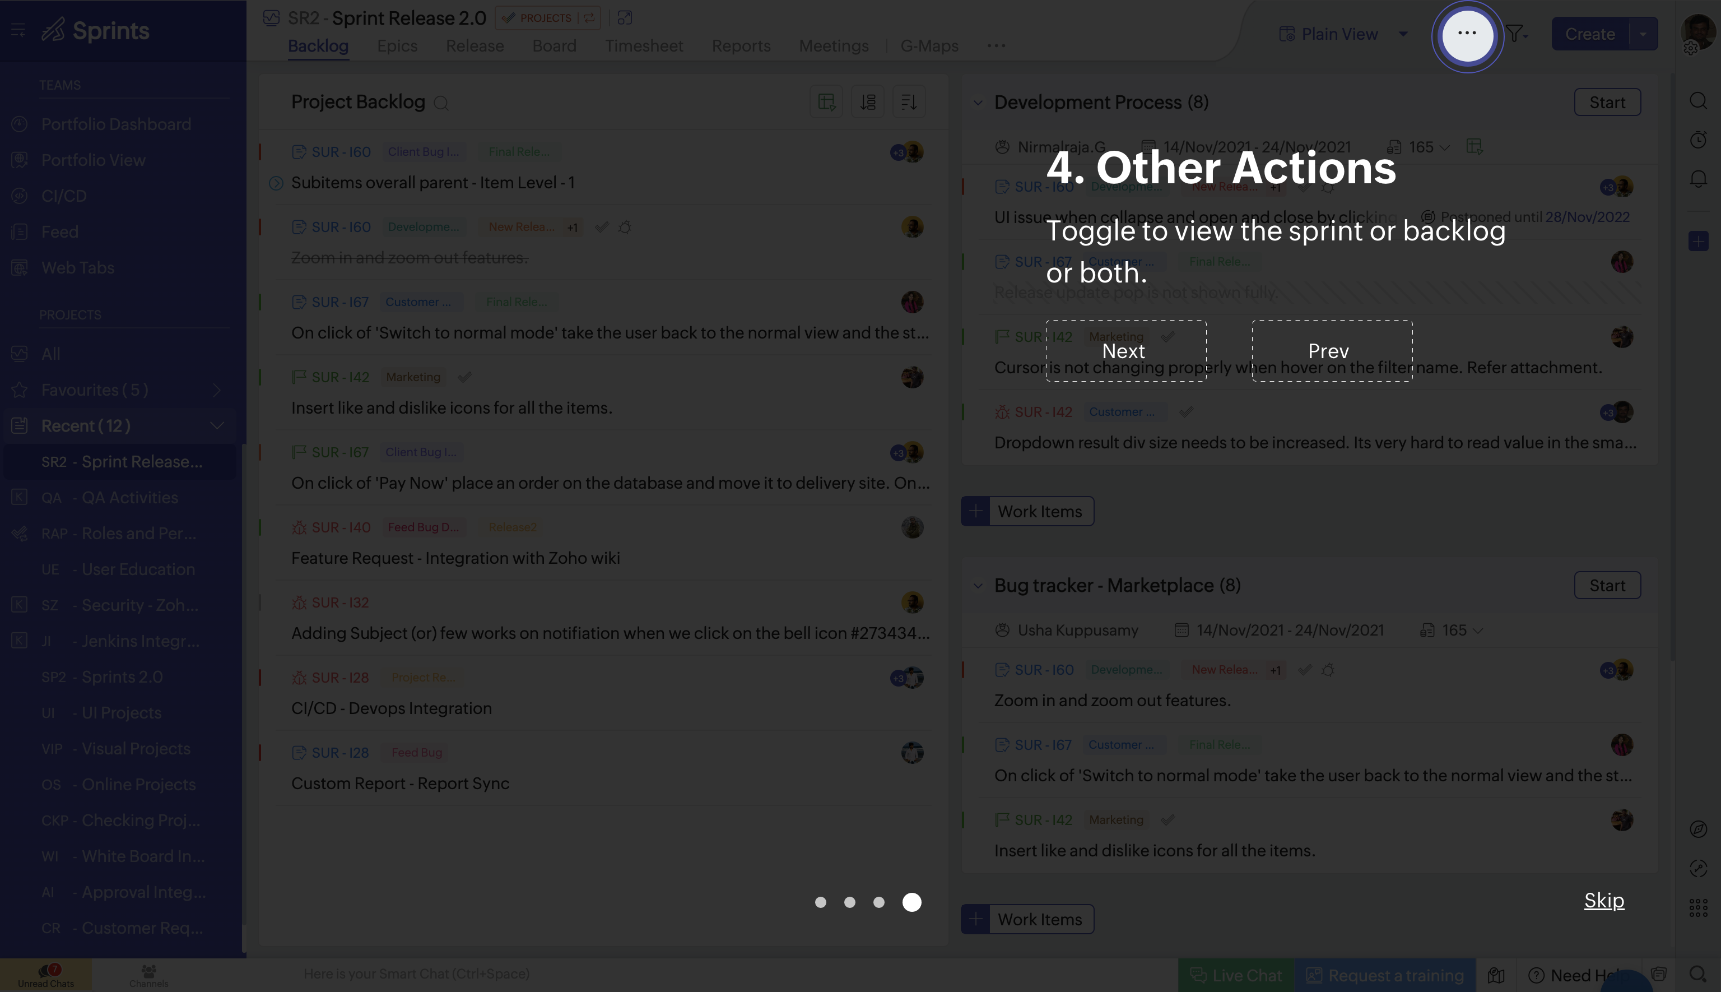Image resolution: width=1721 pixels, height=992 pixels.
Task: Open the timer/recent activity icon in right sidebar
Action: pos(1699,140)
